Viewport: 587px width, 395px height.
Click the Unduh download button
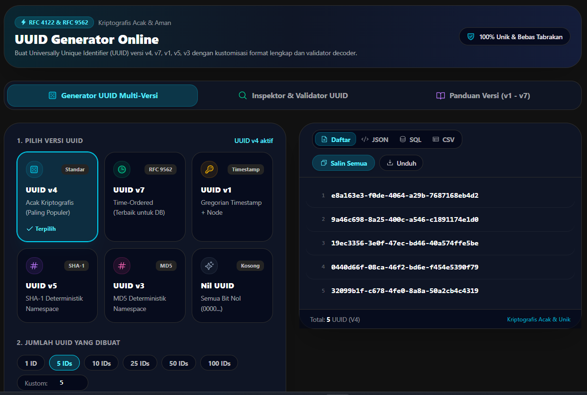pos(401,163)
